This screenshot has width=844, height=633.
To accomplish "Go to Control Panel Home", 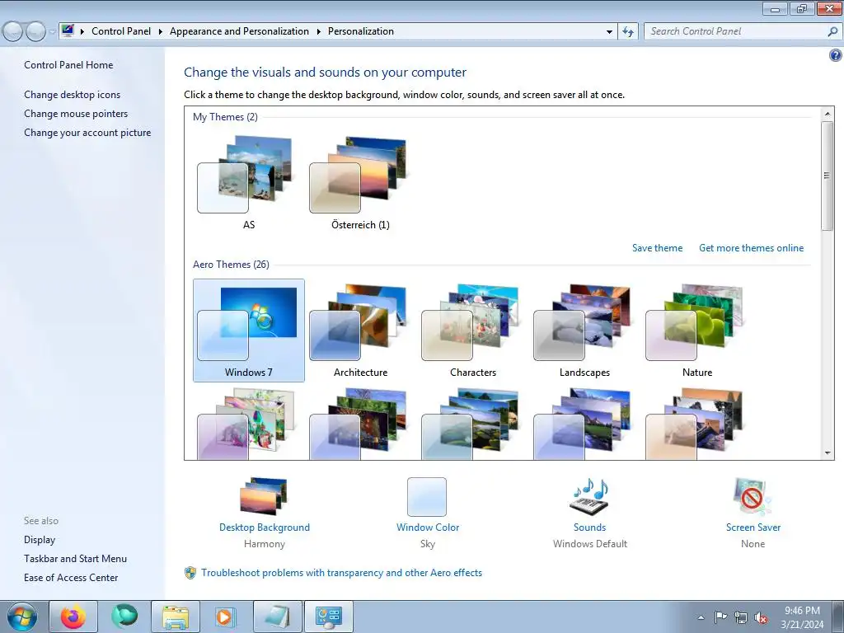I will 68,65.
